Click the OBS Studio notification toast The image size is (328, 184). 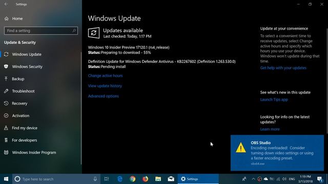tap(277, 153)
